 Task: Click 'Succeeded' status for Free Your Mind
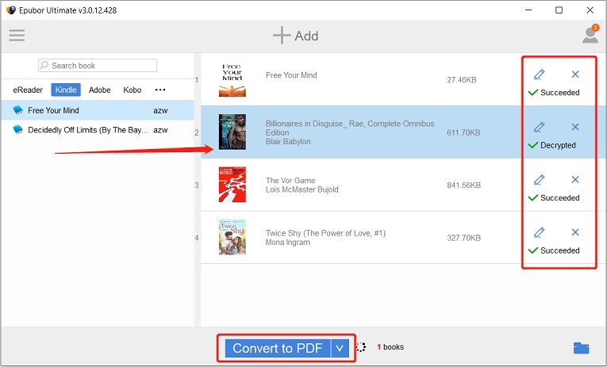click(559, 93)
